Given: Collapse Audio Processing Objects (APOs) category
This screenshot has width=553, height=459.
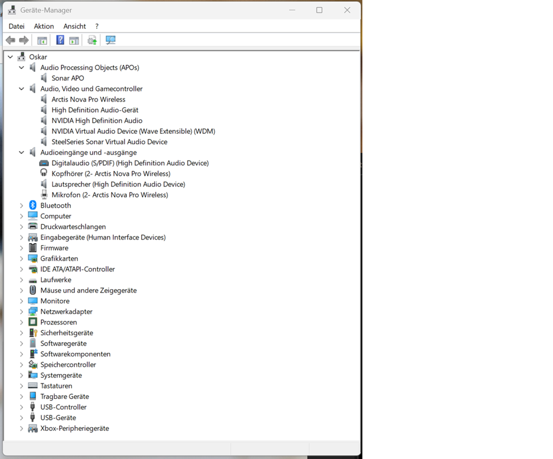Looking at the screenshot, I should 21,67.
